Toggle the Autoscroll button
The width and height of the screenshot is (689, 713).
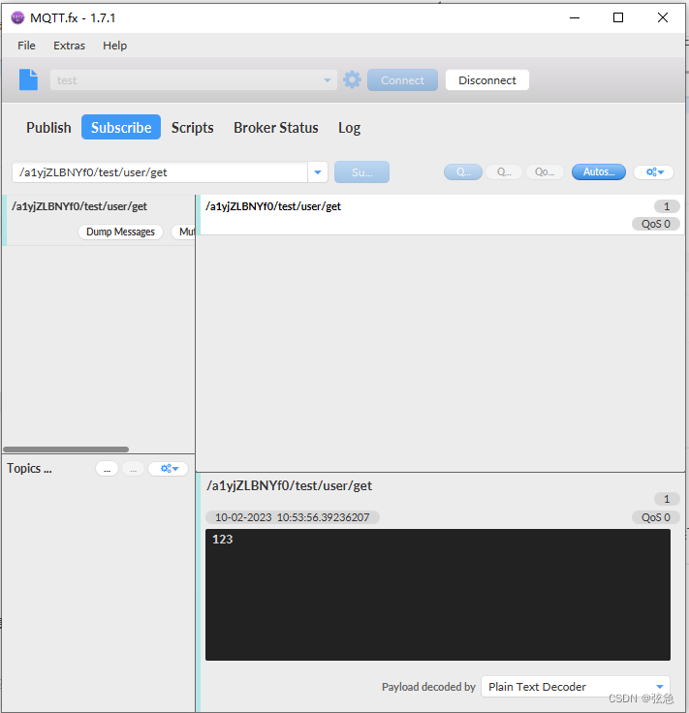(599, 171)
